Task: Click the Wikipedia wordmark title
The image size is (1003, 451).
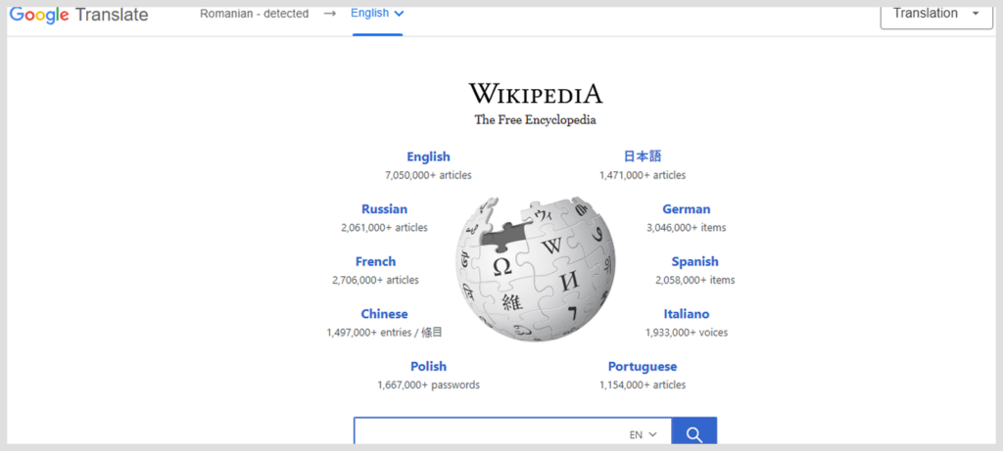Action: [x=535, y=95]
